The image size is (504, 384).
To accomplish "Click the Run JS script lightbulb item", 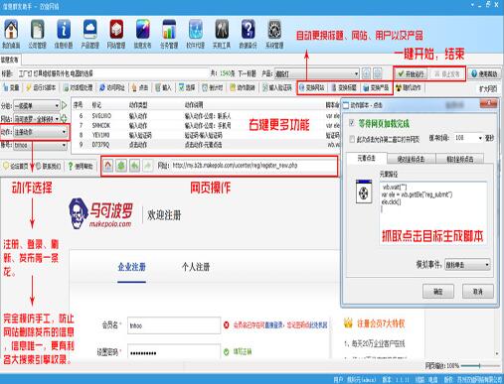I will [x=41, y=87].
